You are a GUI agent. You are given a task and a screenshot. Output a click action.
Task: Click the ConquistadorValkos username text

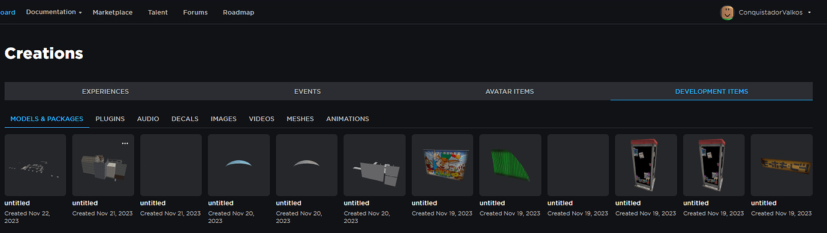point(771,13)
